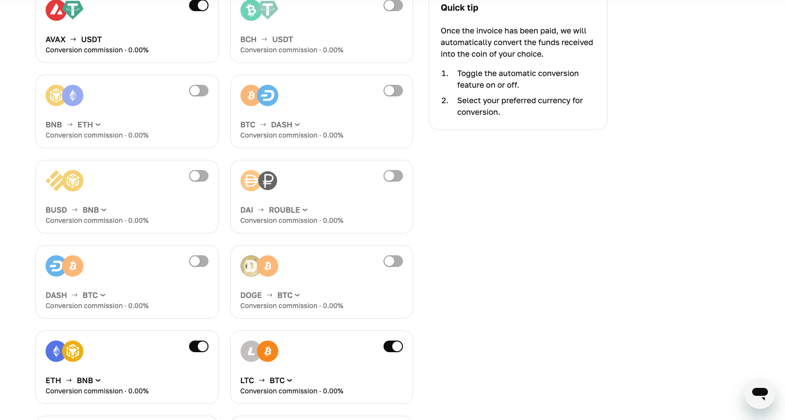785x420 pixels.
Task: Click the LTC to BTC conversion commission text
Action: (x=291, y=391)
